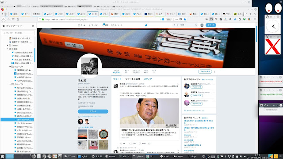This screenshot has width=283, height=159.
Task: Open a new tab with plus button
Action: point(251,14)
